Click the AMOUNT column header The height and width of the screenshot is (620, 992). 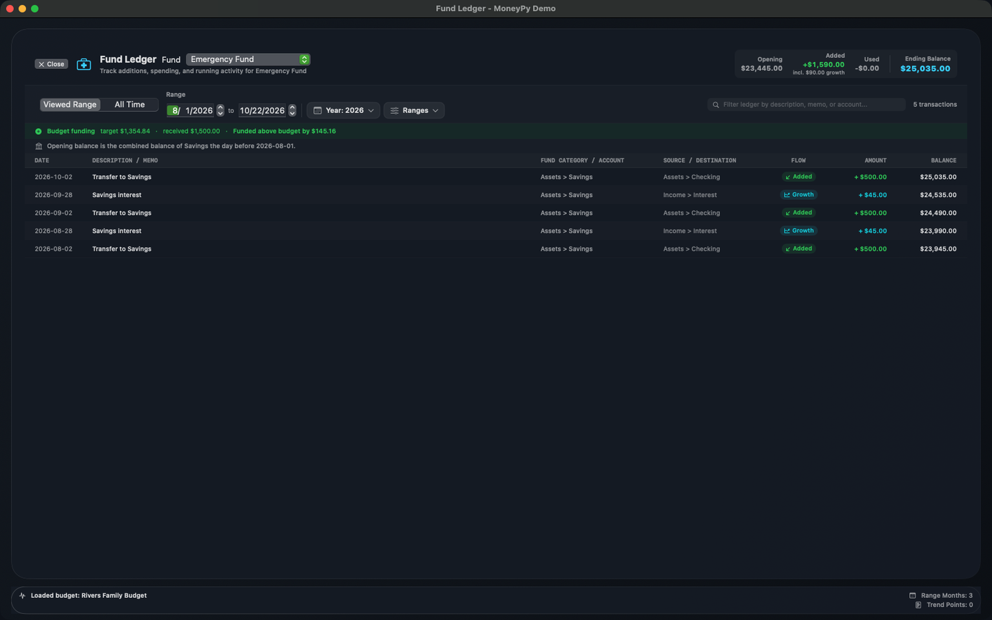point(876,161)
